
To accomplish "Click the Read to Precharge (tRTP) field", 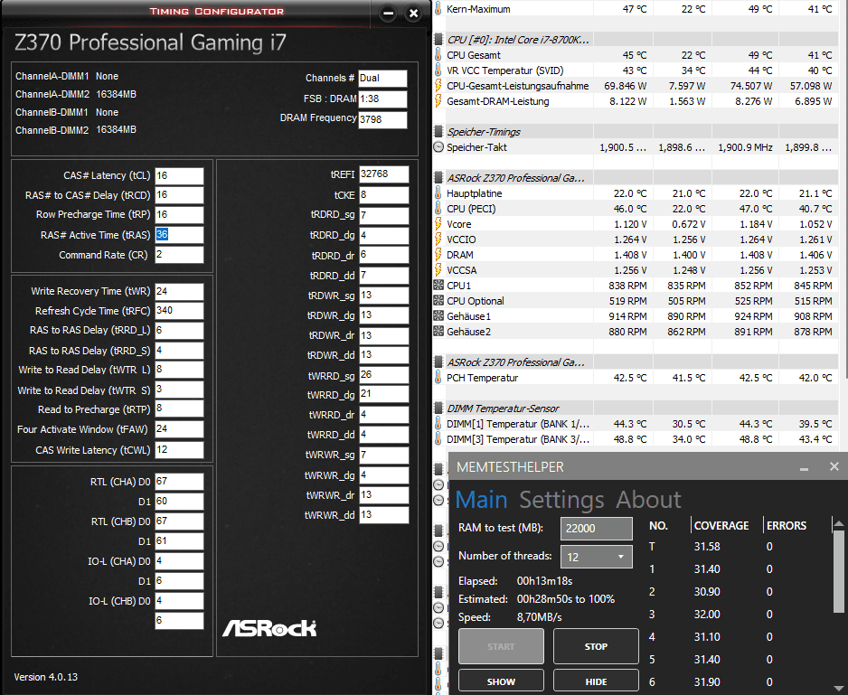I will click(x=179, y=409).
